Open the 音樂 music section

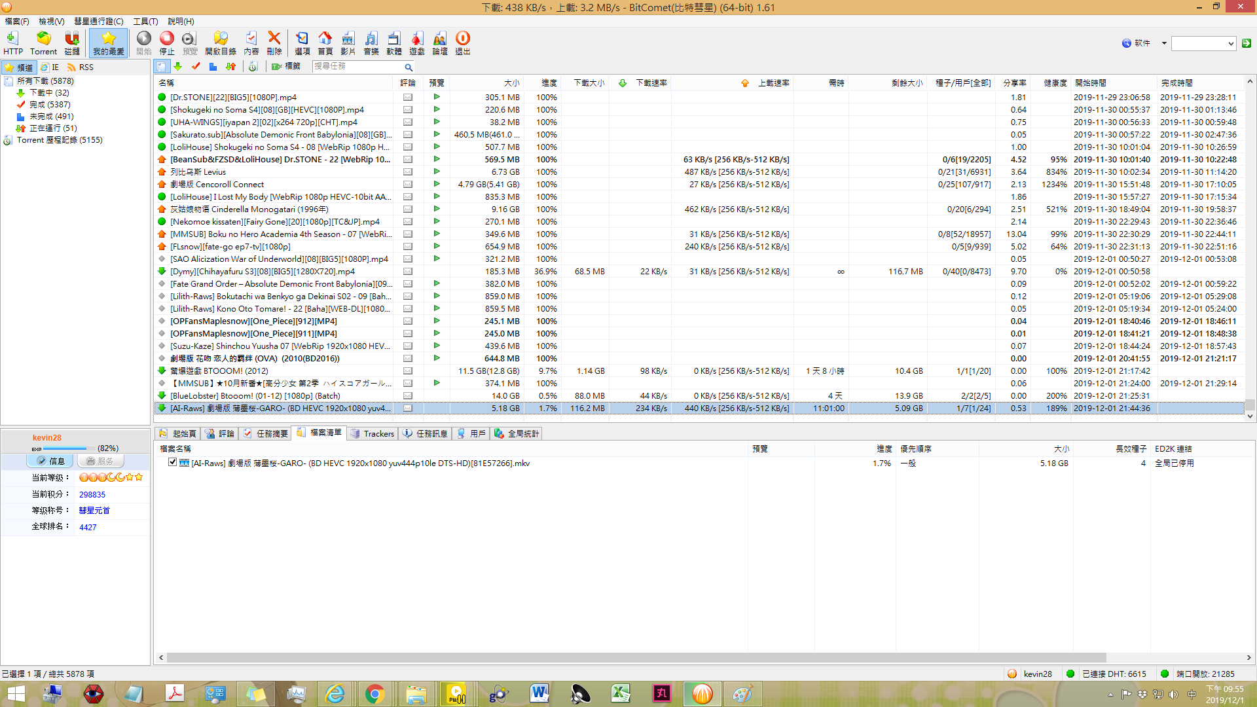[371, 43]
